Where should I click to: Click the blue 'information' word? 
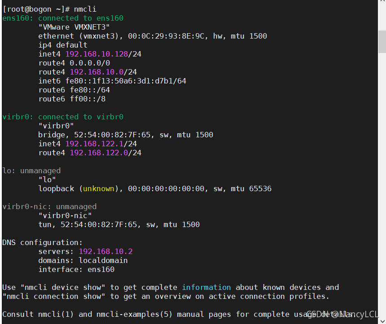[206, 288]
